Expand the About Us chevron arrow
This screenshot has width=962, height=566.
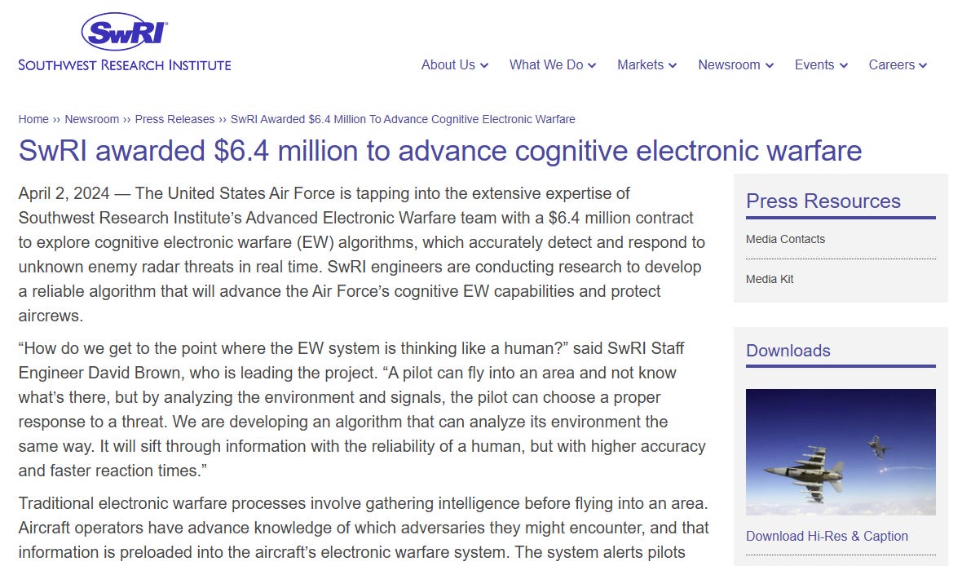[x=484, y=66]
